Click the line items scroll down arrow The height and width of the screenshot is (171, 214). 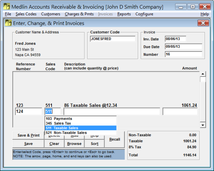click(203, 125)
